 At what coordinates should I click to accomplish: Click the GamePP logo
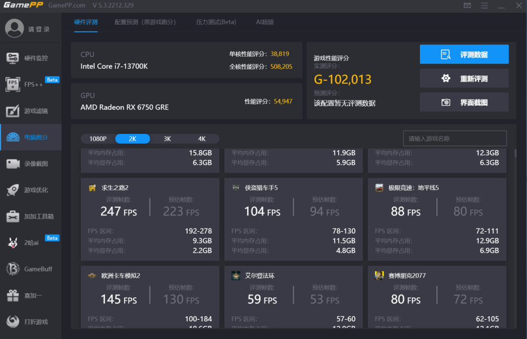pos(23,5)
